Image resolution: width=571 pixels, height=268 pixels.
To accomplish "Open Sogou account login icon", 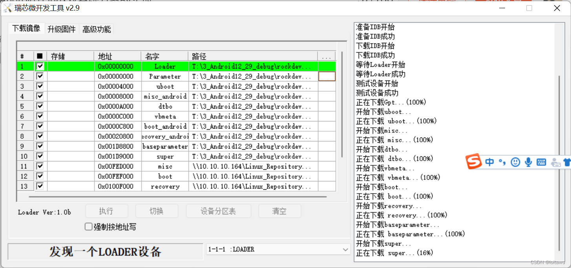I will (x=555, y=162).
